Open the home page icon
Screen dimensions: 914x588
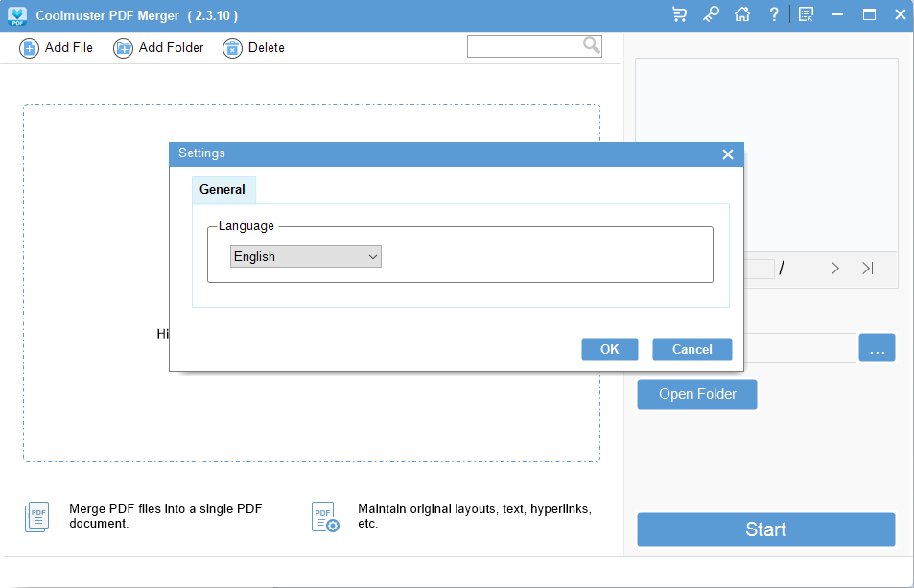tap(742, 14)
